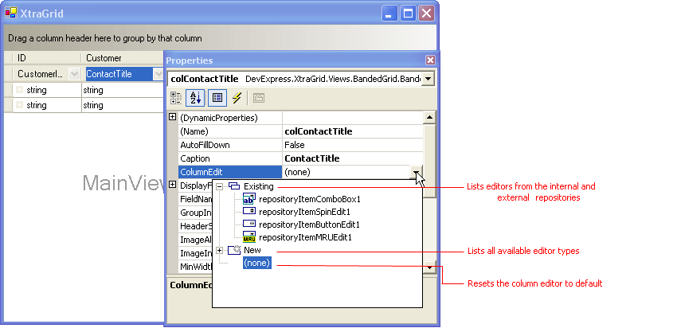
Task: Edit the ContactTitle caption value
Action: pyautogui.click(x=353, y=158)
